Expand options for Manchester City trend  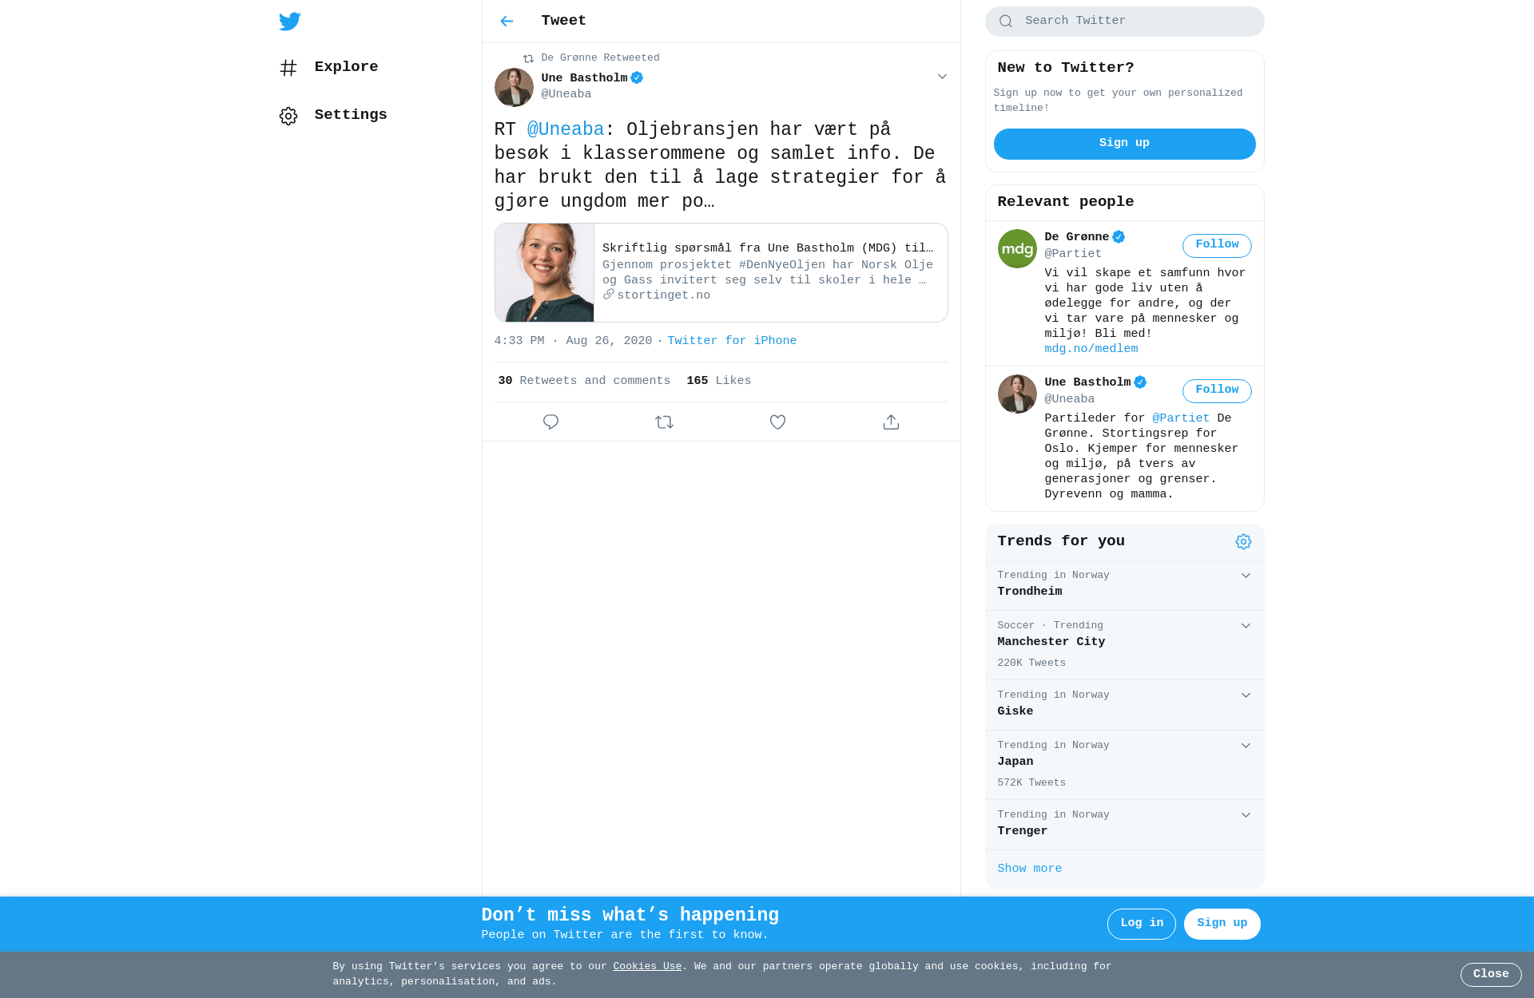point(1246,626)
